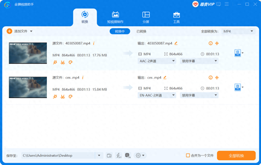Image resolution: width=261 pixels, height=165 pixels.
Task: Open the palette color tool for 403050087.mp4
Action: (70, 62)
